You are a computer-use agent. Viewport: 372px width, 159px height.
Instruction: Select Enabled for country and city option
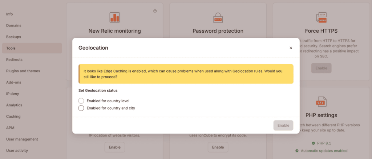pyautogui.click(x=81, y=108)
